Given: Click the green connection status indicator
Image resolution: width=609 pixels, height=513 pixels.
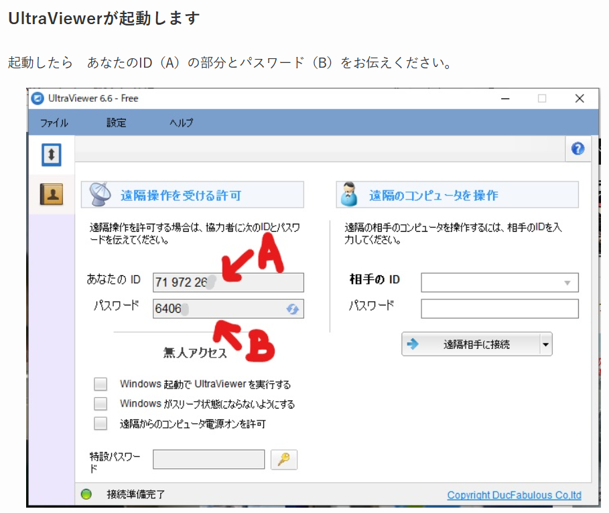Looking at the screenshot, I should 86,494.
